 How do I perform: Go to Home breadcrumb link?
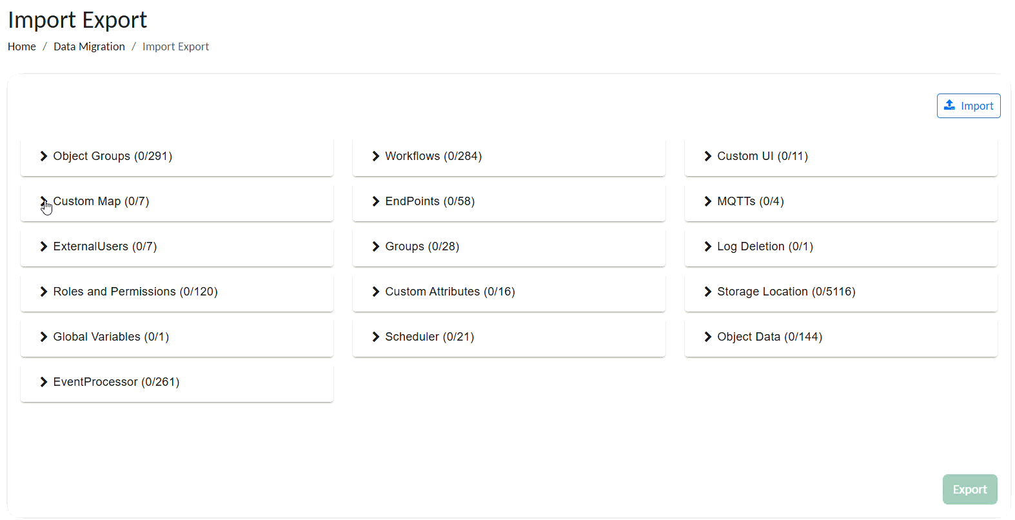(22, 46)
